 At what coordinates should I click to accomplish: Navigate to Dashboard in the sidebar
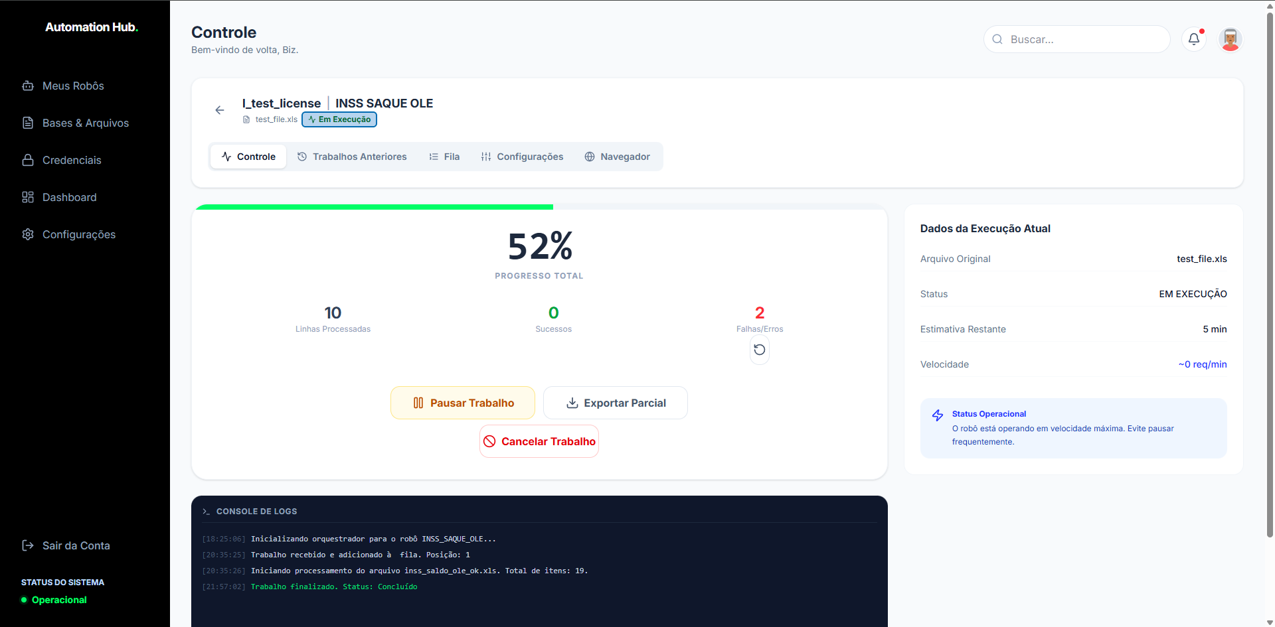pos(69,197)
